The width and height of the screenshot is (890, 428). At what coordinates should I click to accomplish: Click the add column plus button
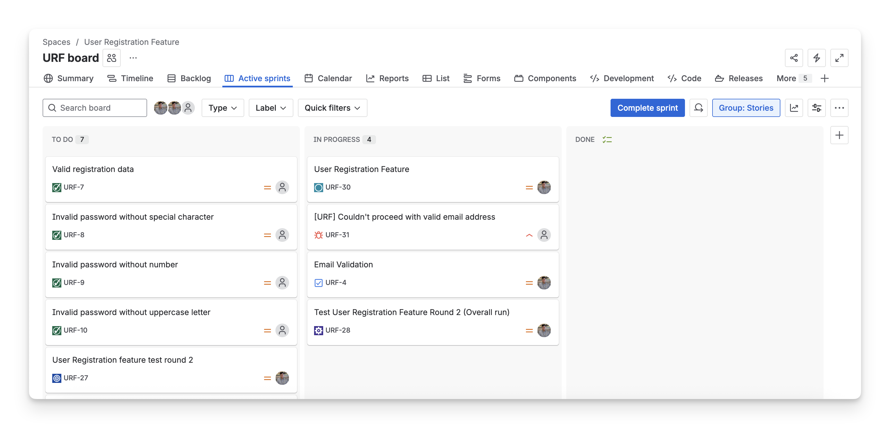pyautogui.click(x=839, y=135)
